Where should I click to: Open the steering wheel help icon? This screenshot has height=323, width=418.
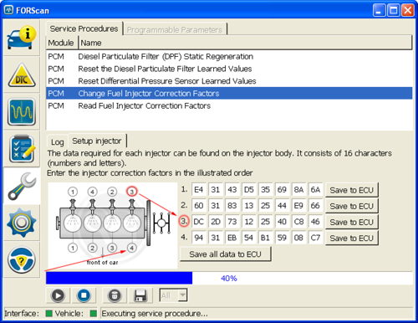pyautogui.click(x=22, y=260)
